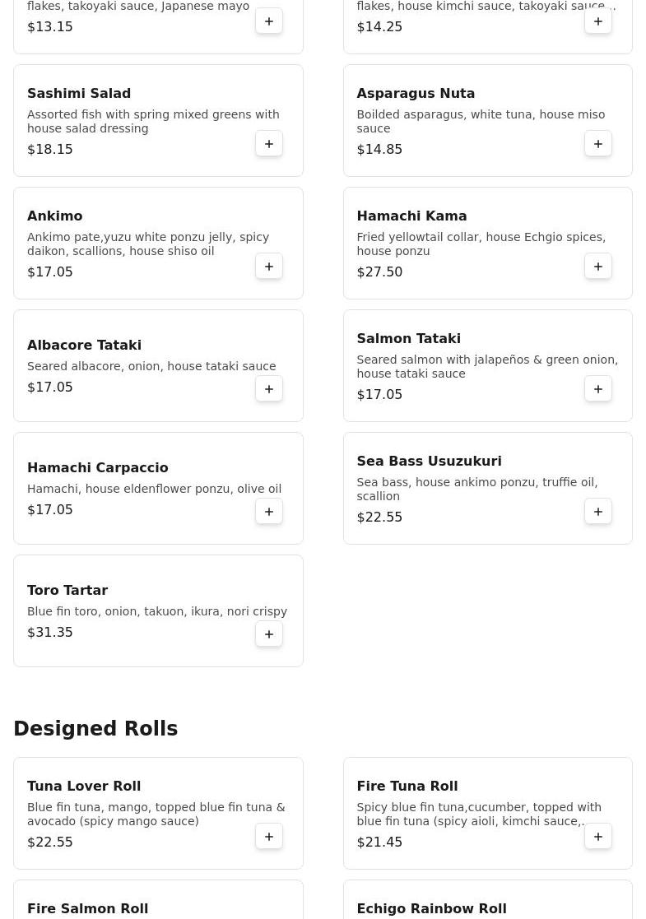Image resolution: width=646 pixels, height=919 pixels.
Task: Click the Tuna Lover Roll description
Action: 156,814
